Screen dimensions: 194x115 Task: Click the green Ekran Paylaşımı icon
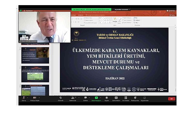click(96, 98)
